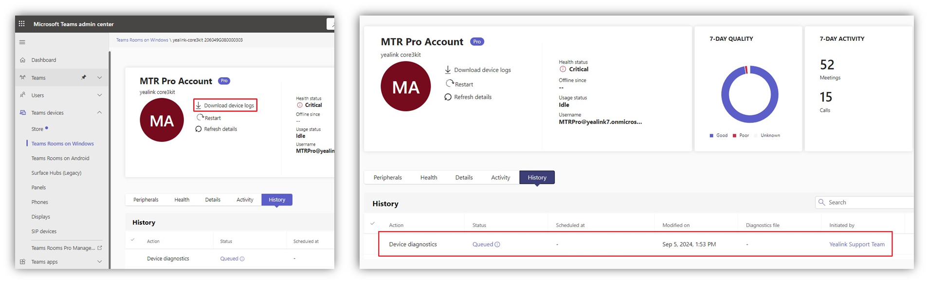Click Refresh details icon in right panel
Viewport: 928px width, 283px height.
pyautogui.click(x=448, y=97)
